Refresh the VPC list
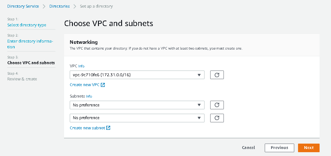The width and height of the screenshot is (331, 156). (x=217, y=75)
